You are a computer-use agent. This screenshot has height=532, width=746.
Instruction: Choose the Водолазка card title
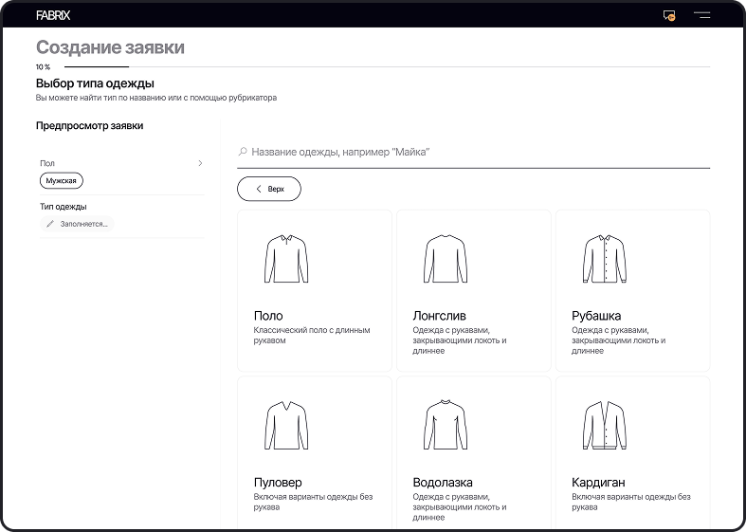443,482
